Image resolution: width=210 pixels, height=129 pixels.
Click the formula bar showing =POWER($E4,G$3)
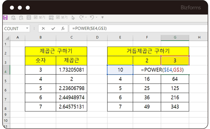click(x=138, y=28)
